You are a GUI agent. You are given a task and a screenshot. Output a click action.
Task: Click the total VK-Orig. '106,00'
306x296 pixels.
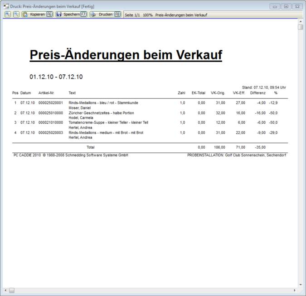(x=219, y=147)
